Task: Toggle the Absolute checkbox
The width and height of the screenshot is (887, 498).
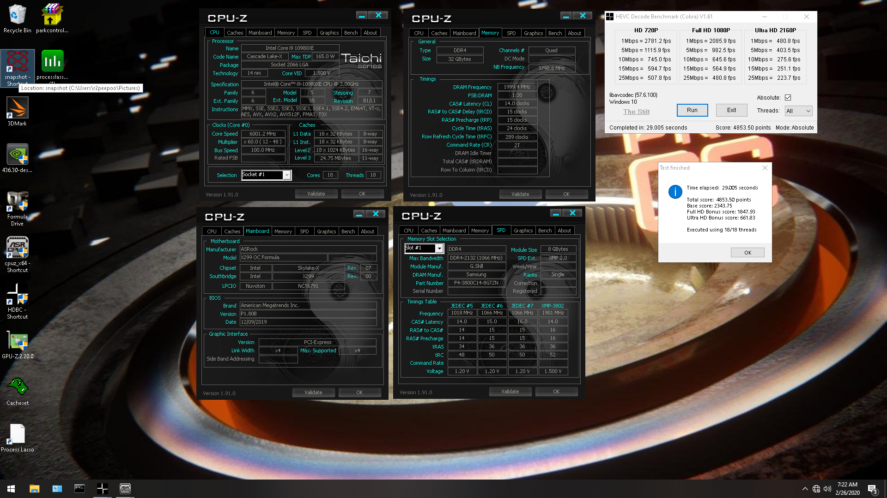Action: tap(788, 98)
